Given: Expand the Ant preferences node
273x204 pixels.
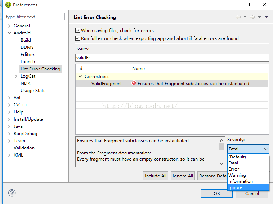Looking at the screenshot, I should coord(9,98).
